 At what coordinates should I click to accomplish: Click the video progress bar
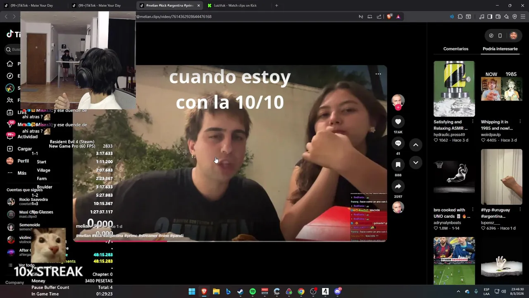click(230, 241)
